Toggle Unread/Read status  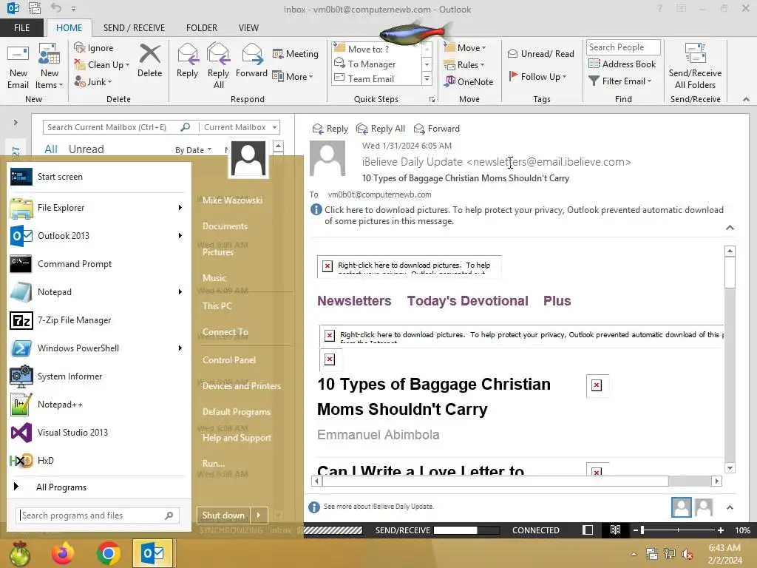point(540,53)
